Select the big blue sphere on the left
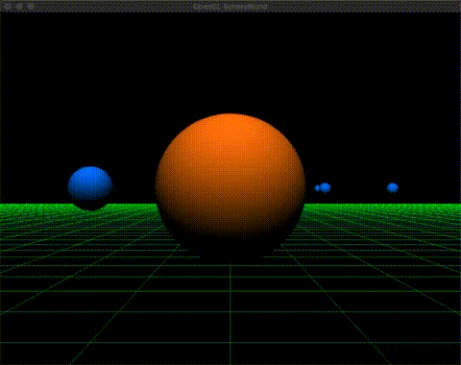This screenshot has height=365, width=461. (90, 187)
